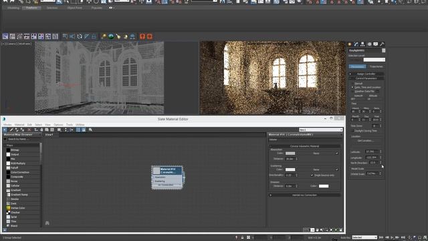Select Vertex Color in the Maps list

tap(18, 208)
